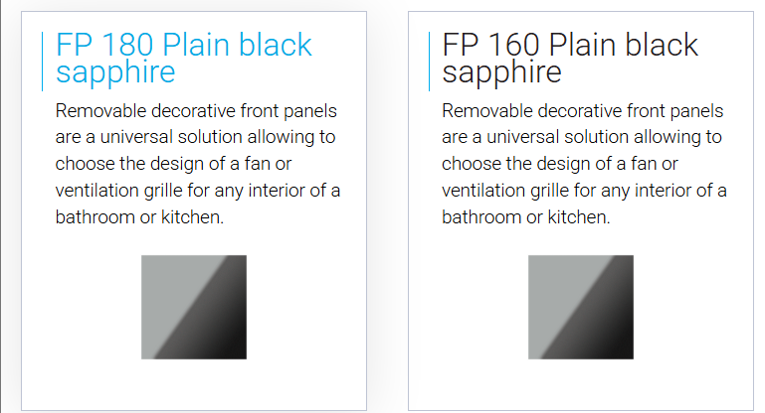Open the FP 160 Plain black sapphire title link
This screenshot has width=765, height=413.
570,59
